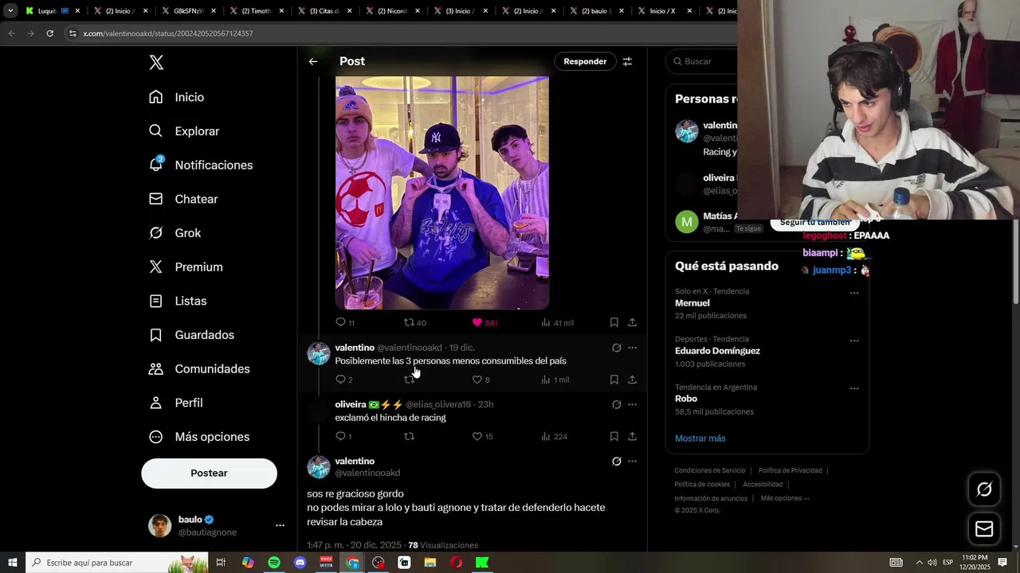Click Grok icon on valentino's main post

(x=616, y=461)
